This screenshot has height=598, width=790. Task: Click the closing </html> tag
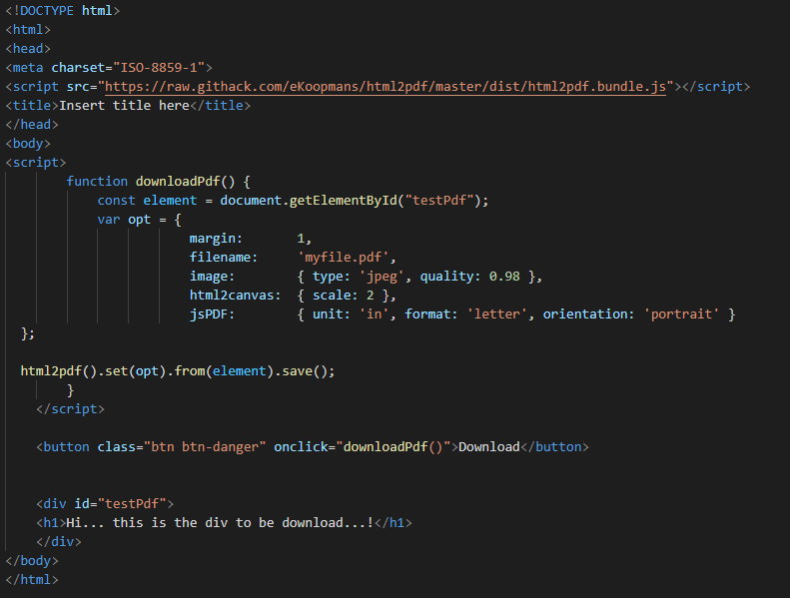coord(32,580)
